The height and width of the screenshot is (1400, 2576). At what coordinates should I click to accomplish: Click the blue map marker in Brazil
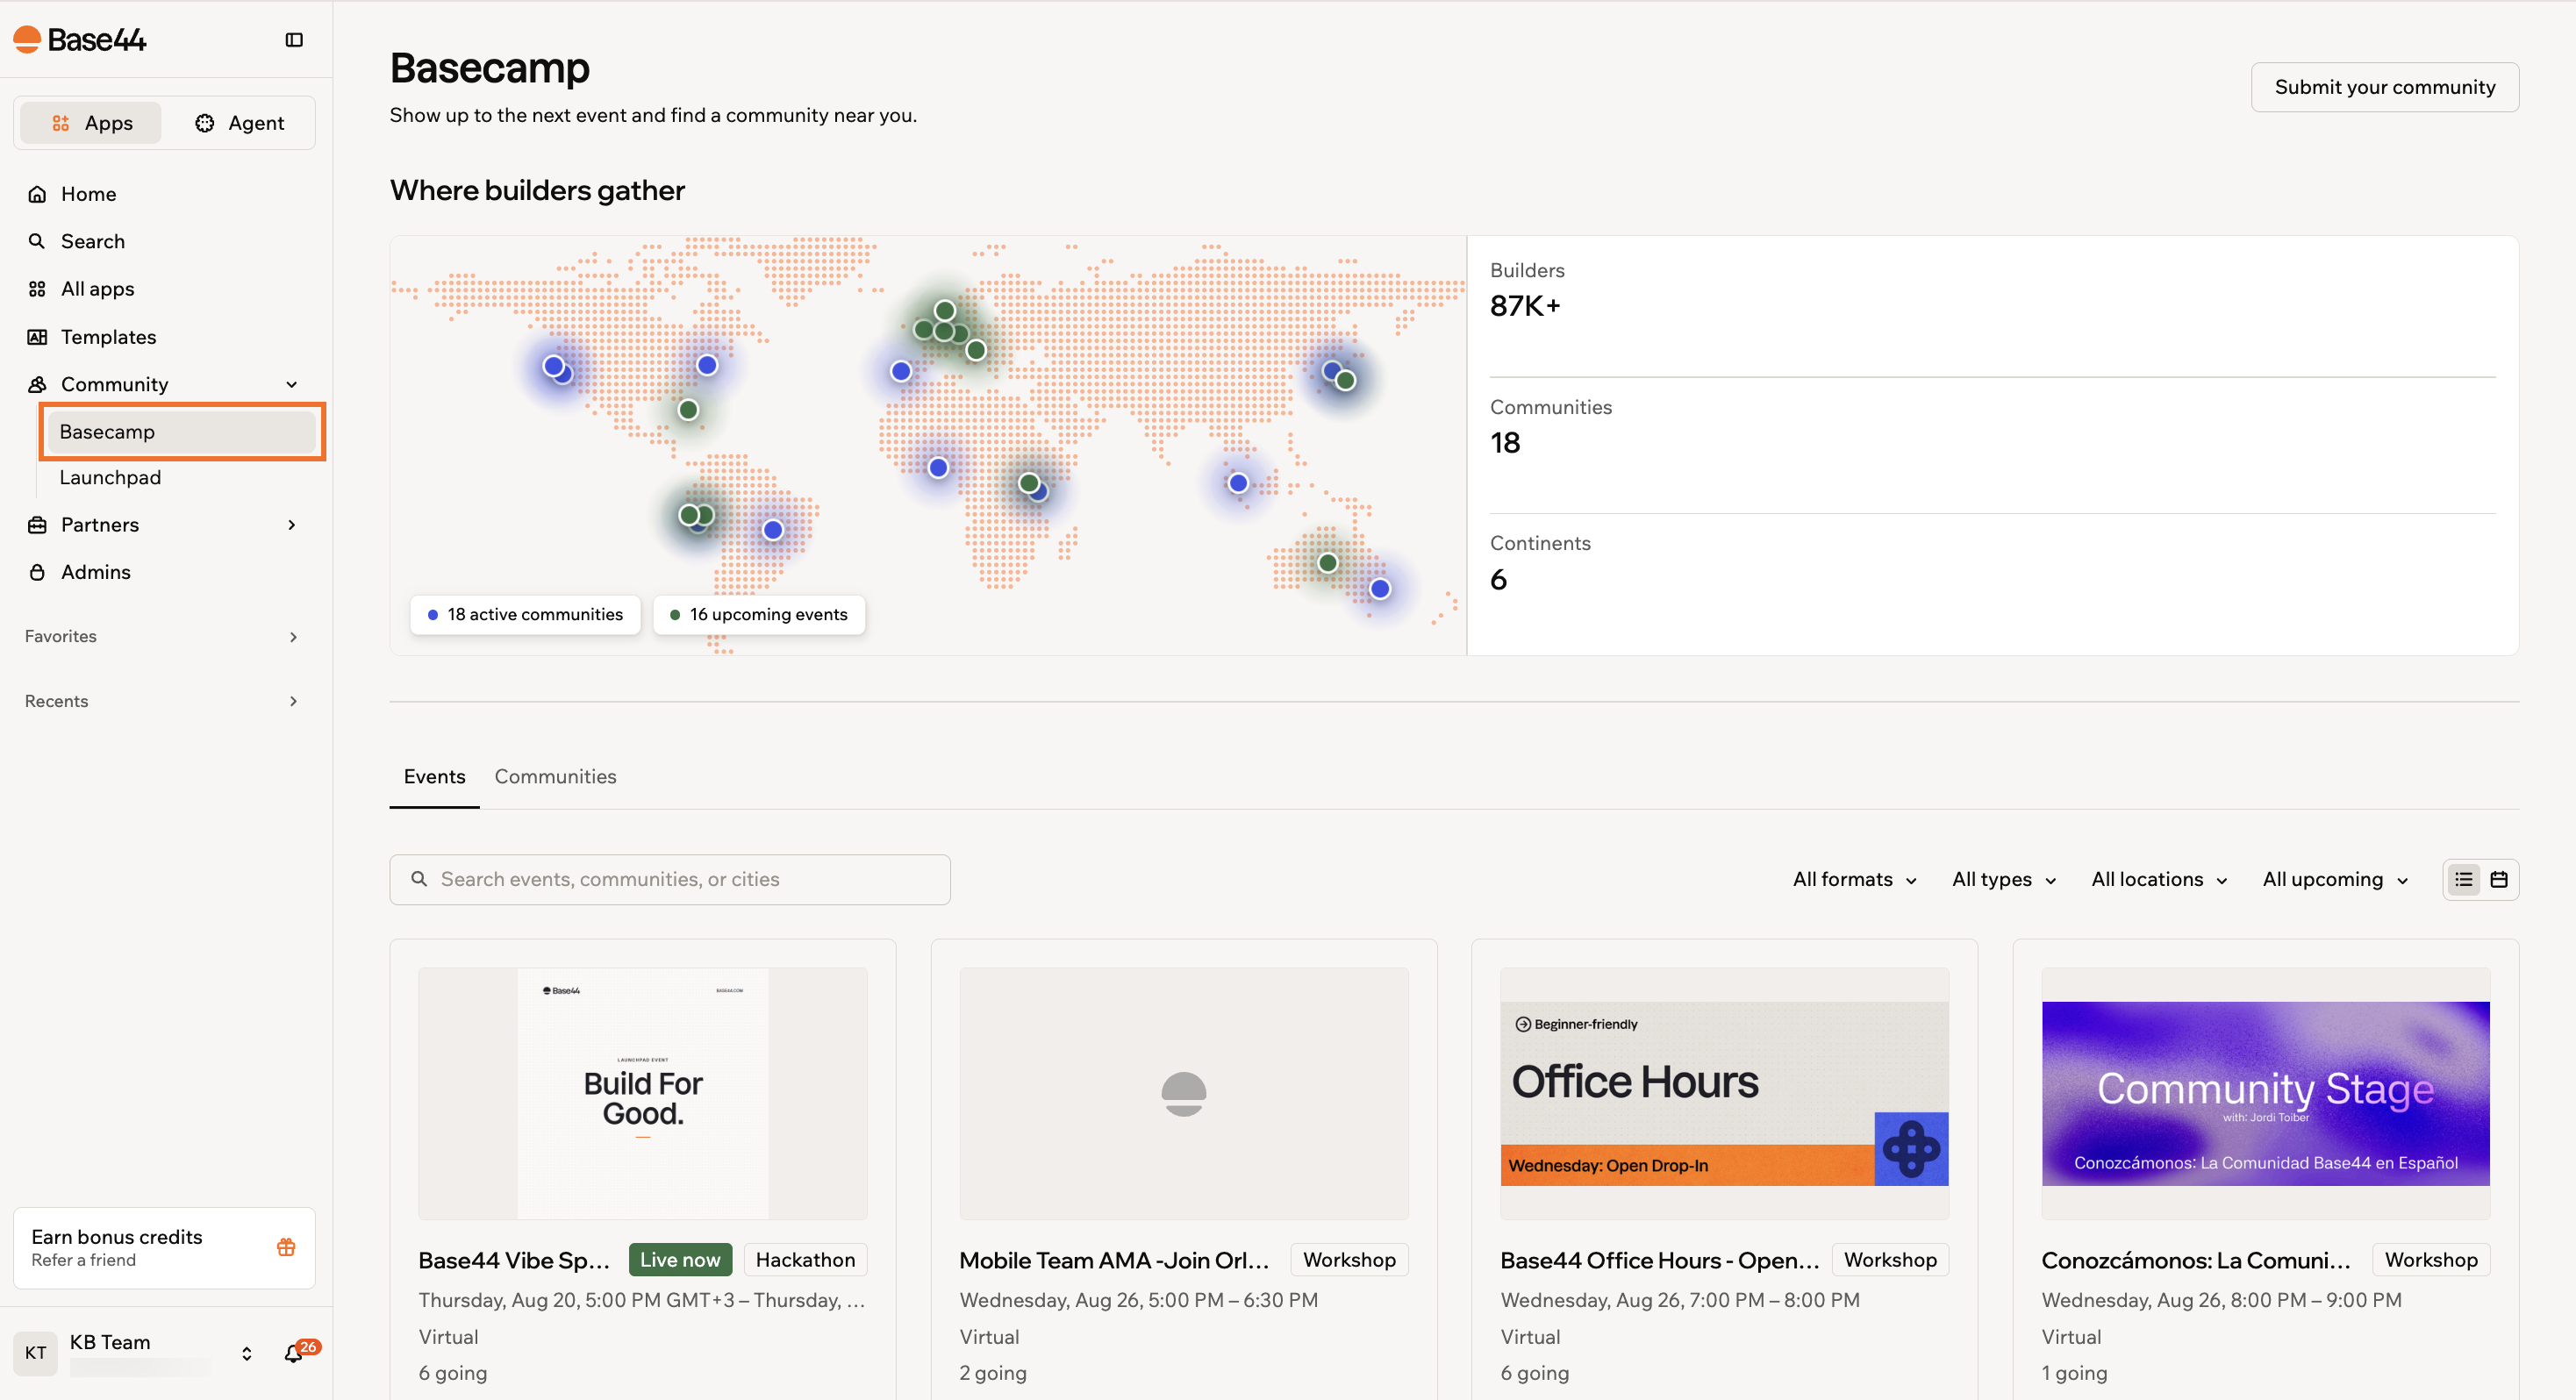tap(773, 530)
